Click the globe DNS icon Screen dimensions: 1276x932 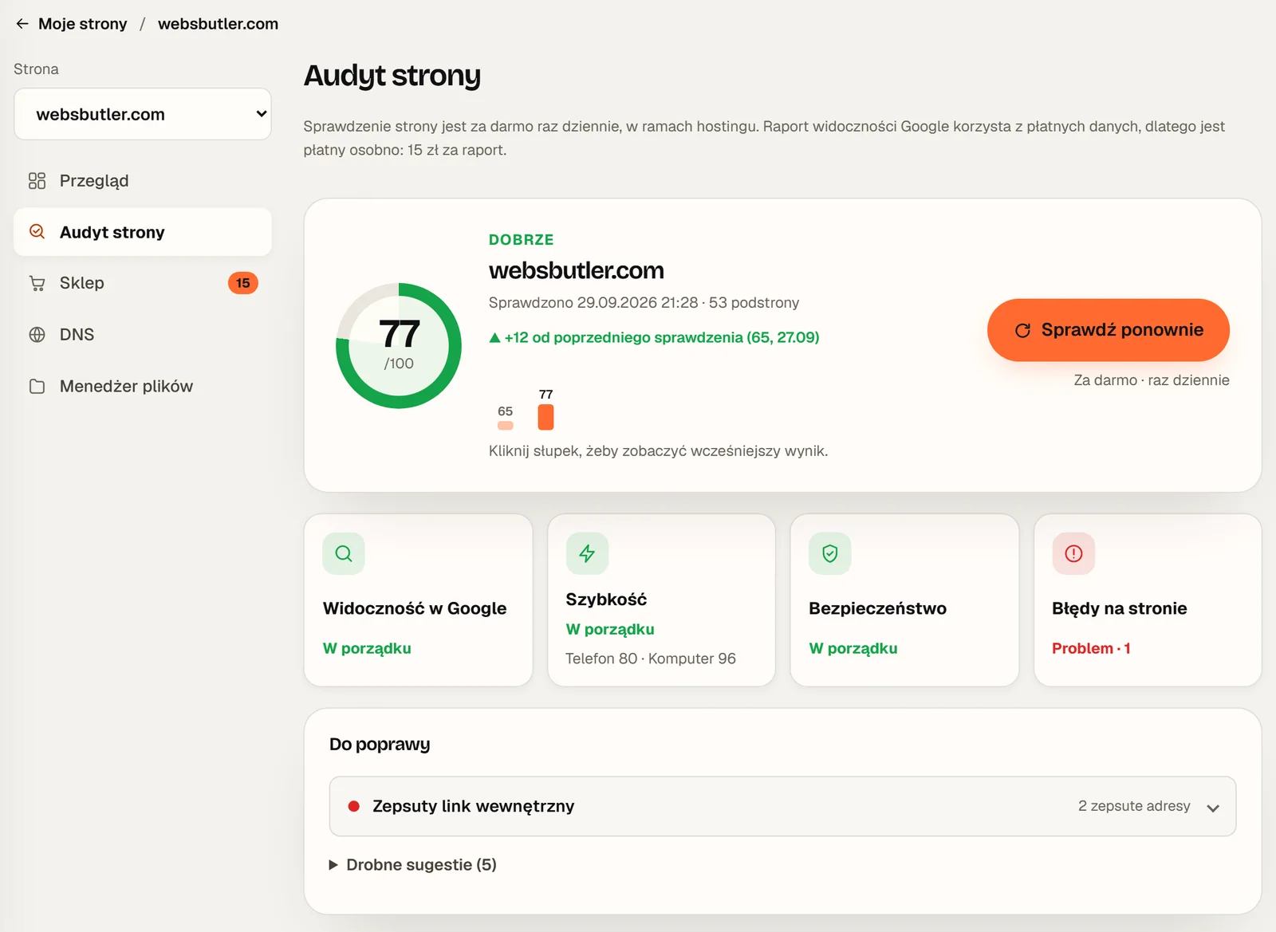(x=37, y=335)
